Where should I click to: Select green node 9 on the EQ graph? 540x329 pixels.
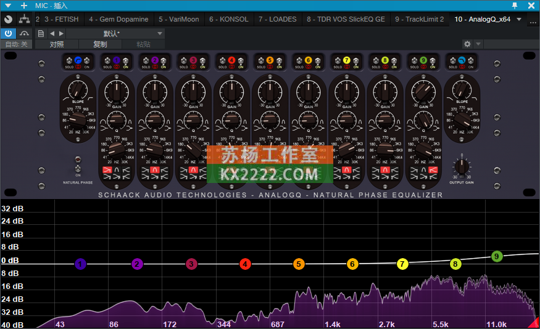coord(496,256)
